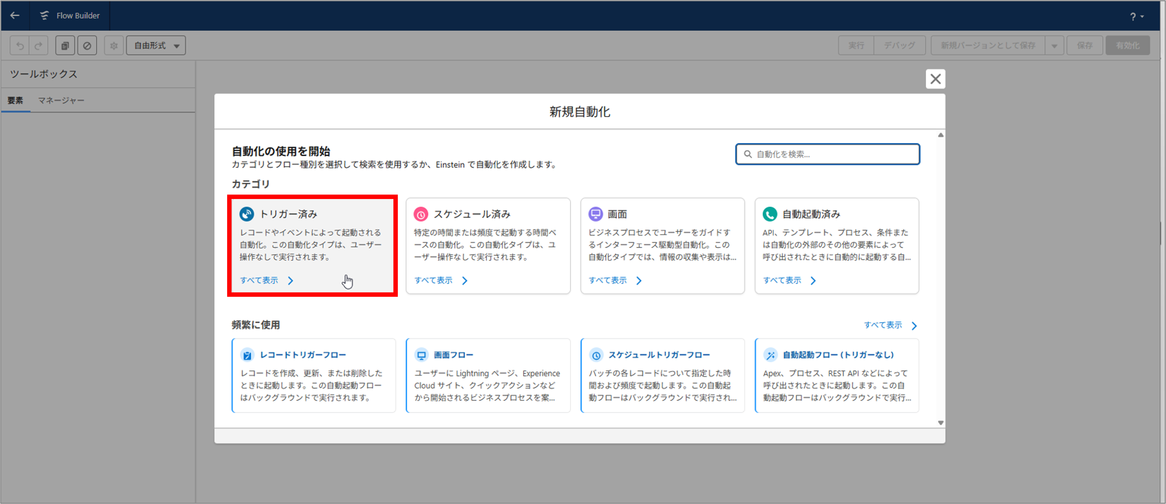This screenshot has width=1166, height=504.
Task: Click the トリガー済み phone icon
Action: [x=247, y=214]
